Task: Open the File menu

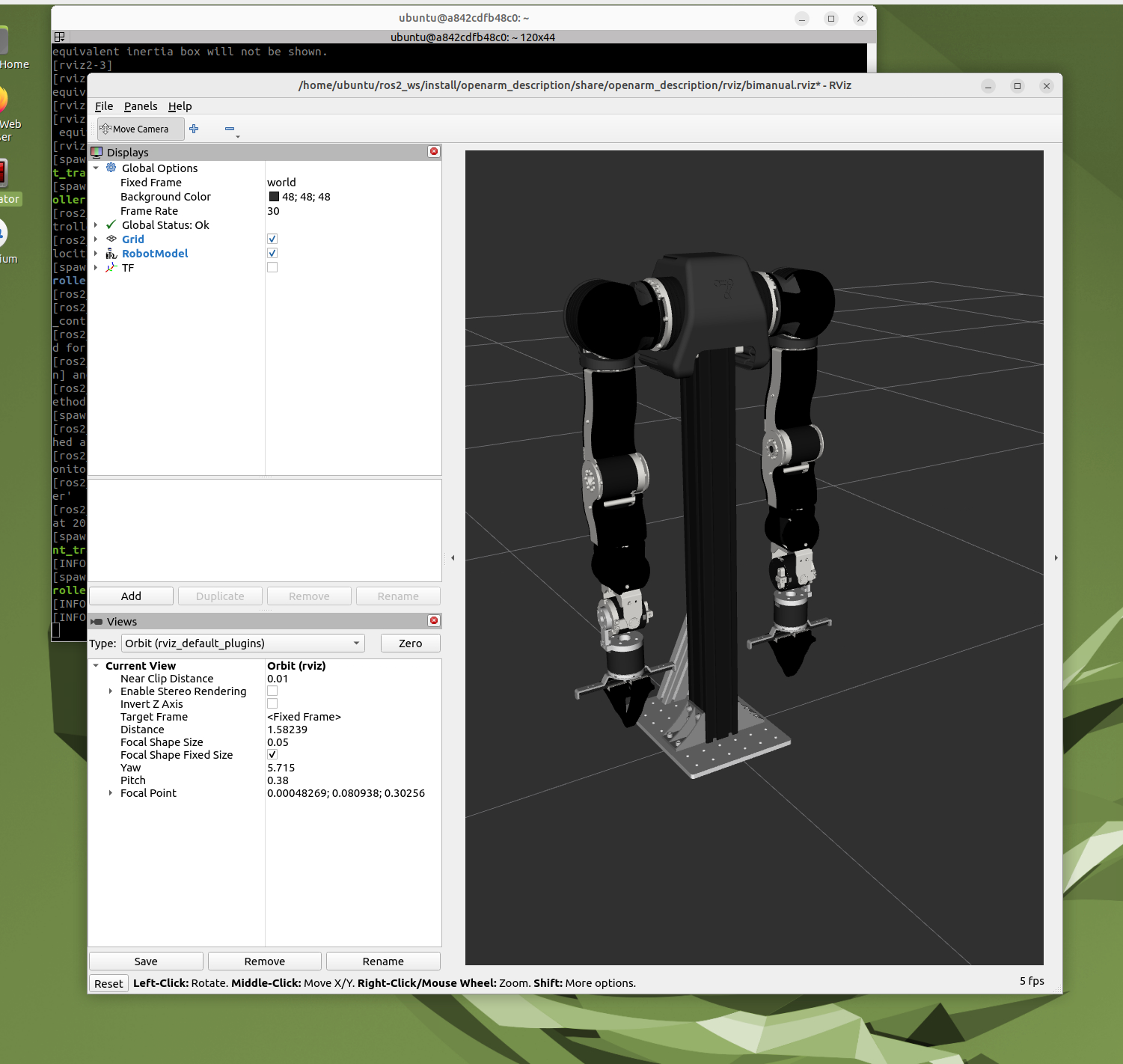Action: point(104,106)
